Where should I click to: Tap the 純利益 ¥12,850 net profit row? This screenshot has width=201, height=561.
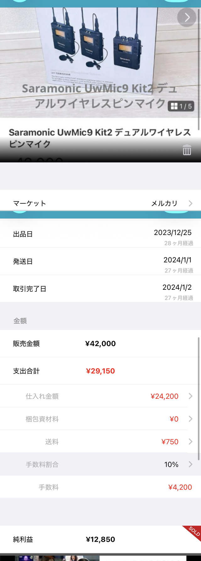coord(100,539)
